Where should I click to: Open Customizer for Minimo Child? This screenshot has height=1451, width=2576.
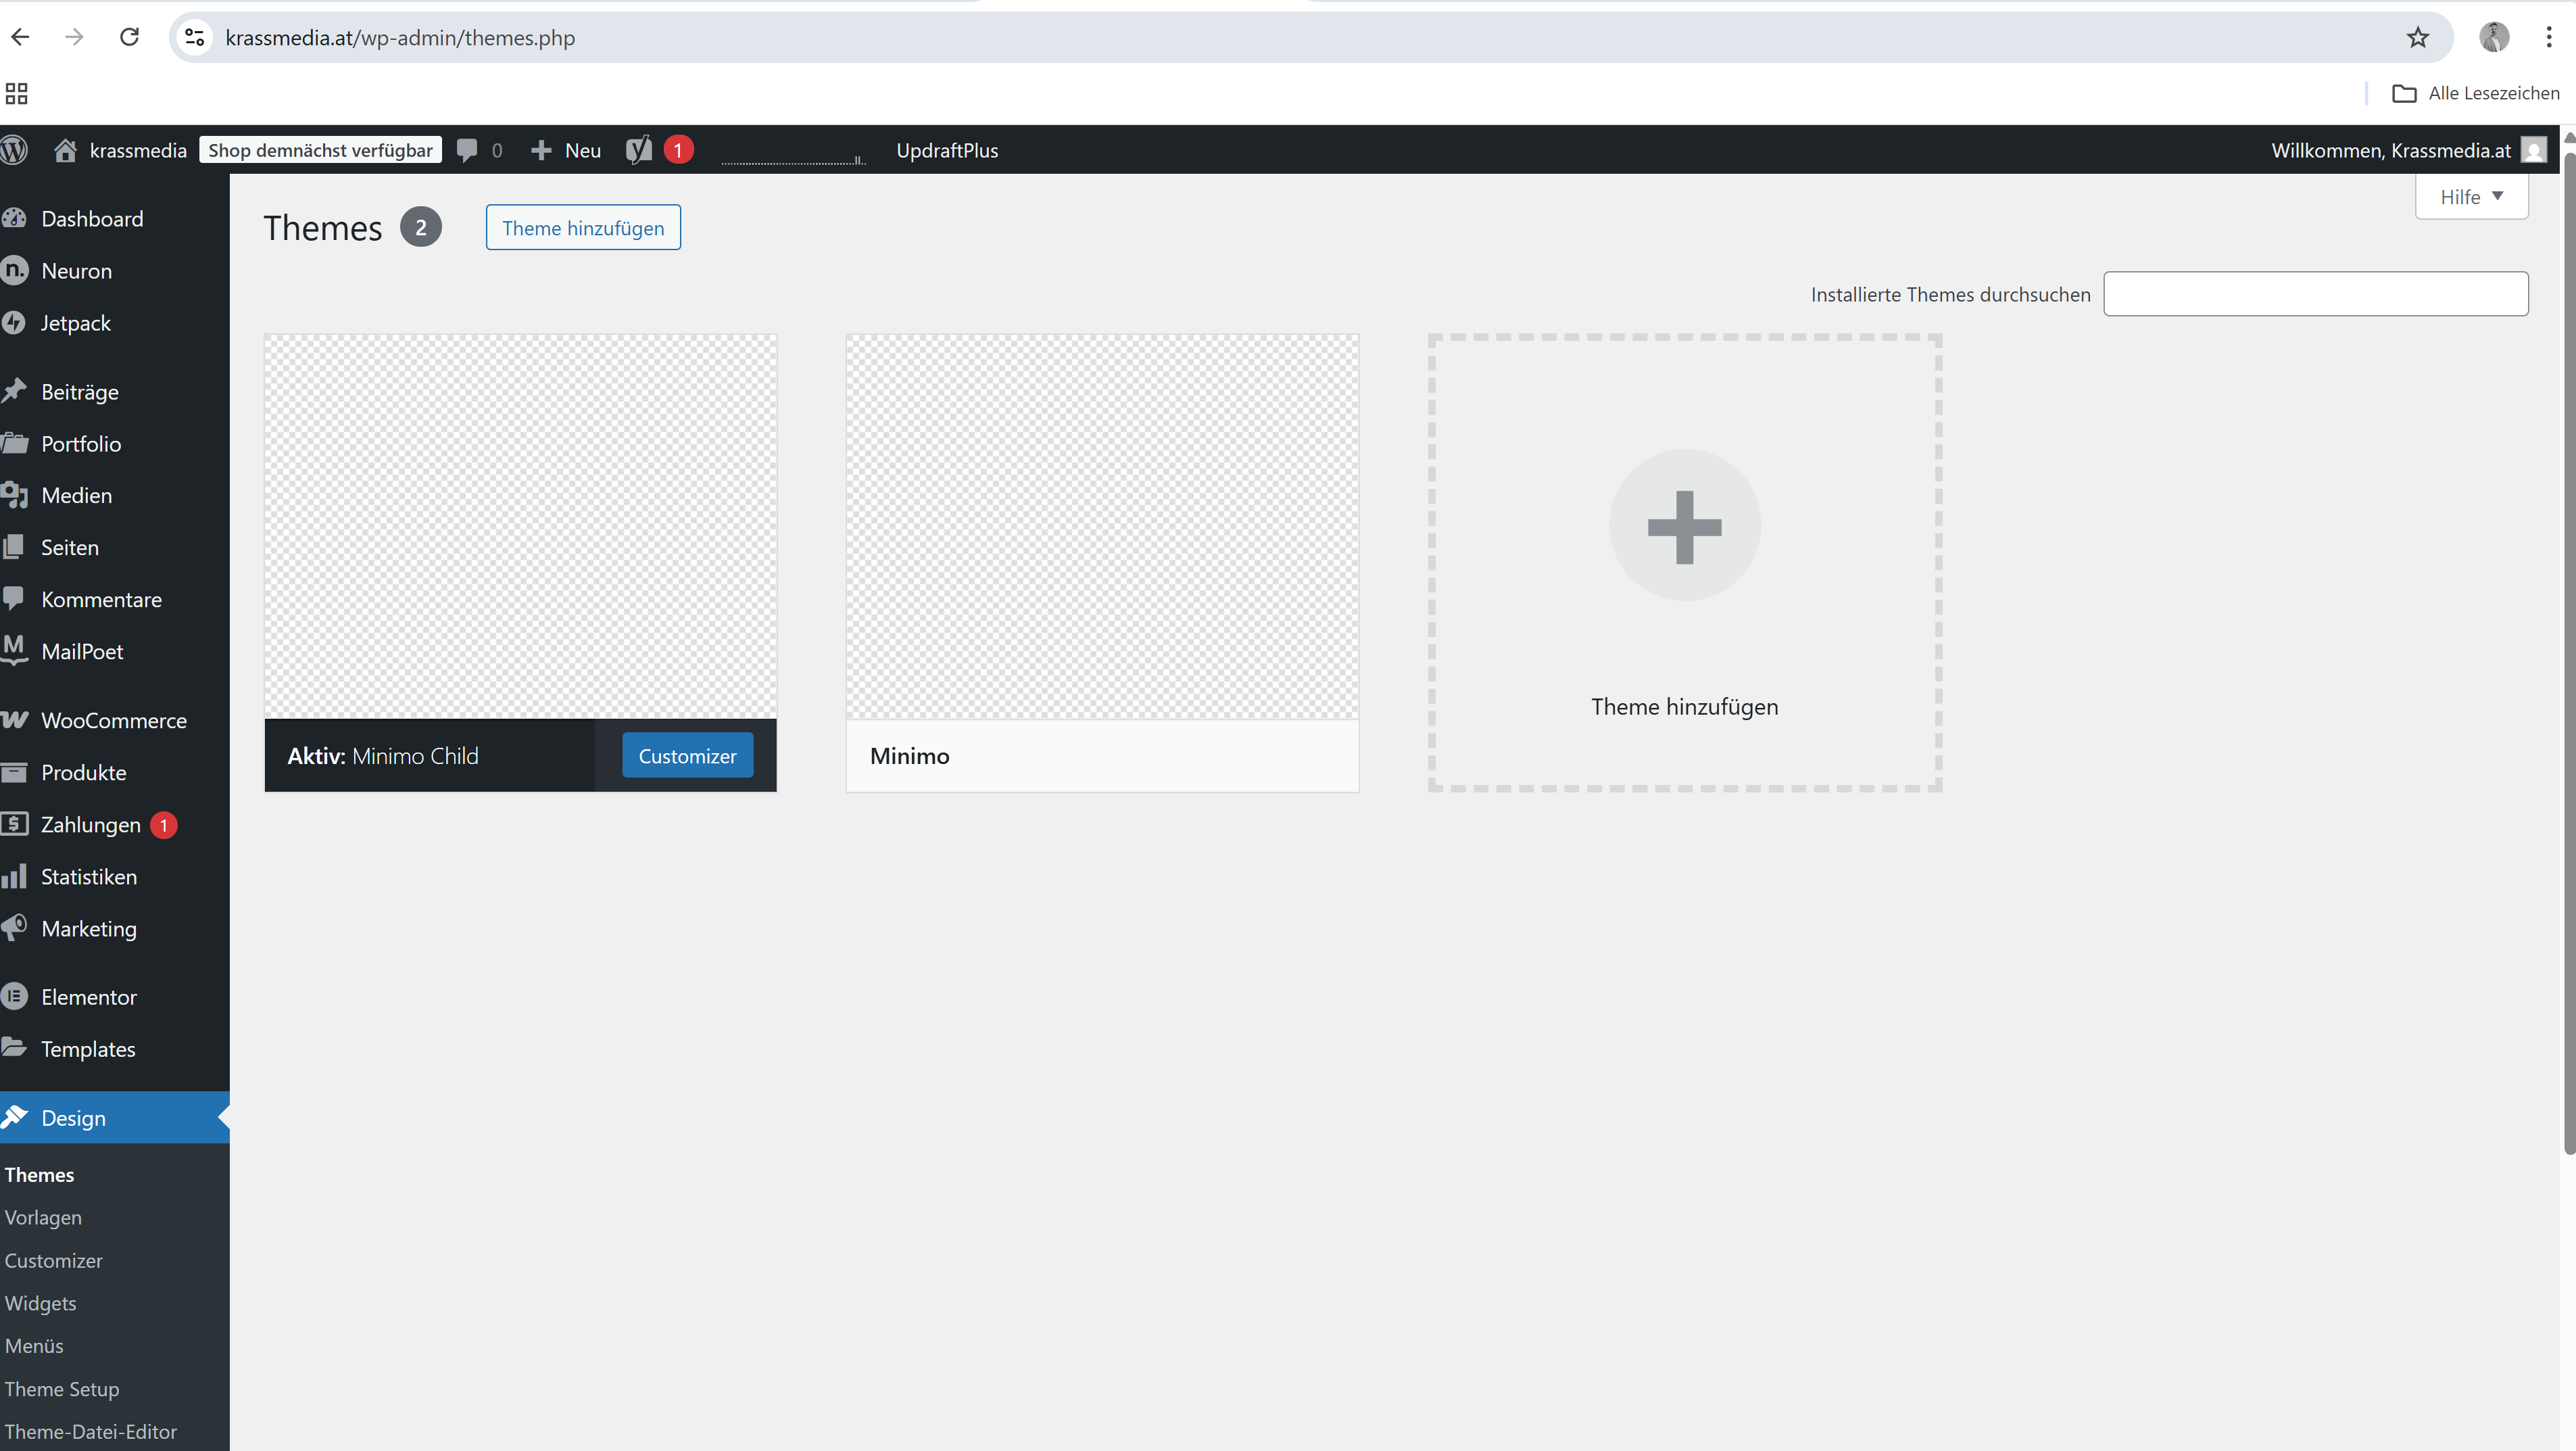click(x=687, y=756)
